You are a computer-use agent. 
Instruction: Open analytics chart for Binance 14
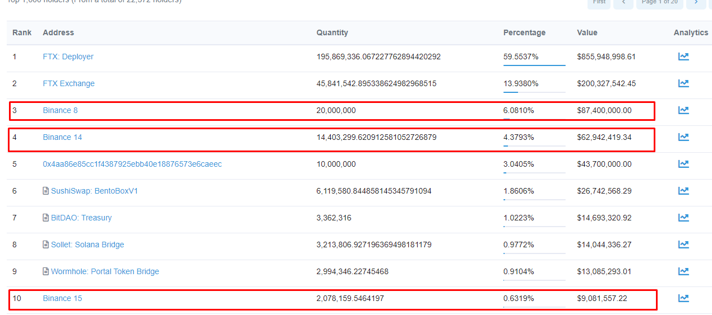(x=683, y=137)
